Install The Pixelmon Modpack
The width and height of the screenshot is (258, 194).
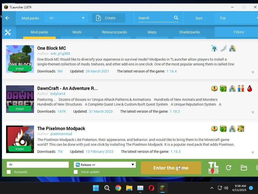[x=20, y=149]
